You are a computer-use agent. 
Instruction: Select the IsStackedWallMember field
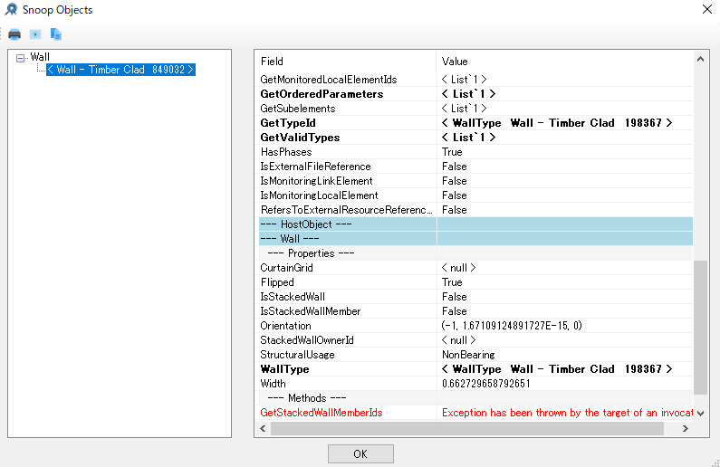pos(311,311)
